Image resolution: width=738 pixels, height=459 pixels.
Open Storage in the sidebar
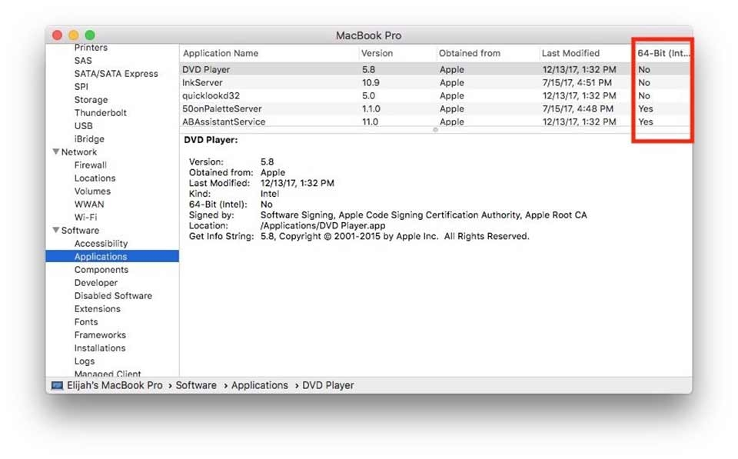[x=91, y=100]
